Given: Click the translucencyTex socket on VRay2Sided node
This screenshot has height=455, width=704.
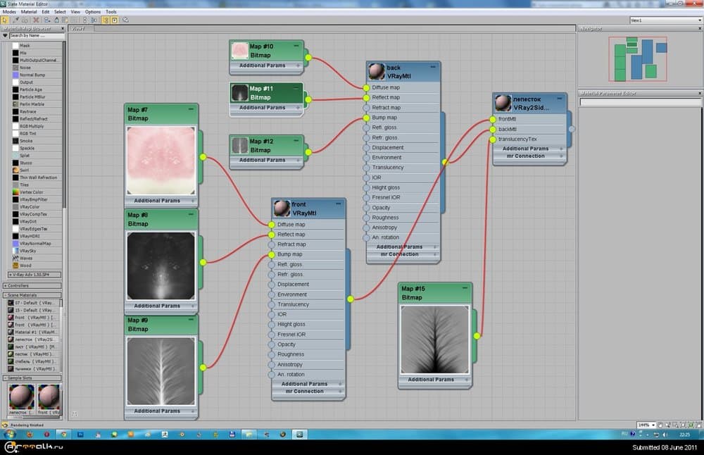Looking at the screenshot, I should pyautogui.click(x=493, y=139).
